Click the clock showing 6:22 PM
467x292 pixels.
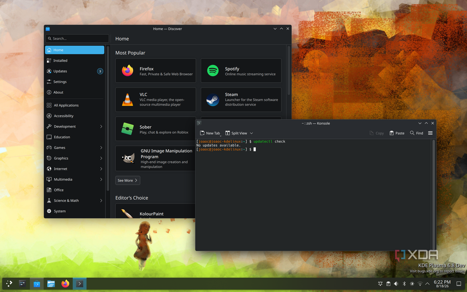442,284
